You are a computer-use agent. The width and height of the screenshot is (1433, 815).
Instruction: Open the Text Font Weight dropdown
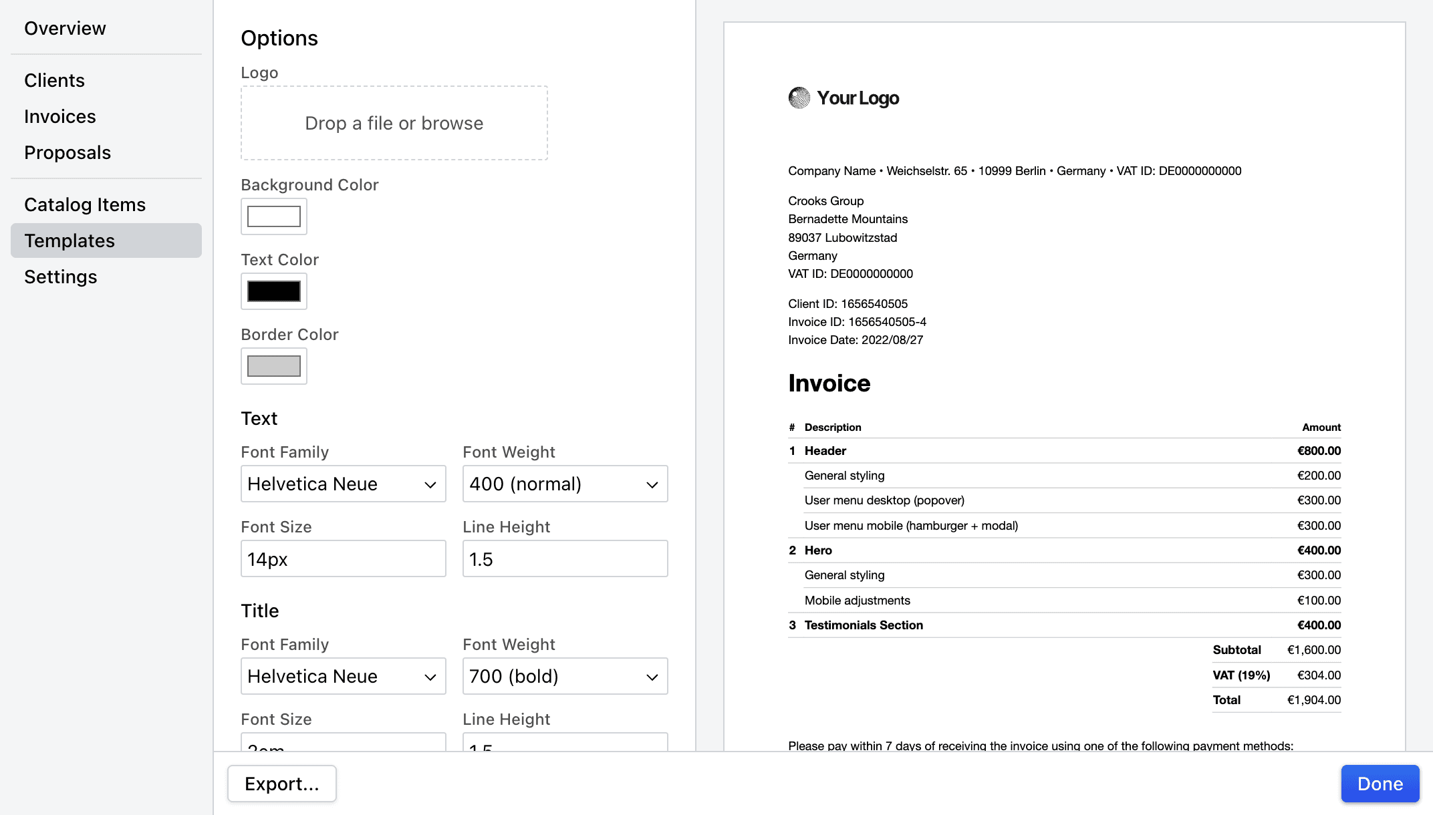click(x=564, y=484)
